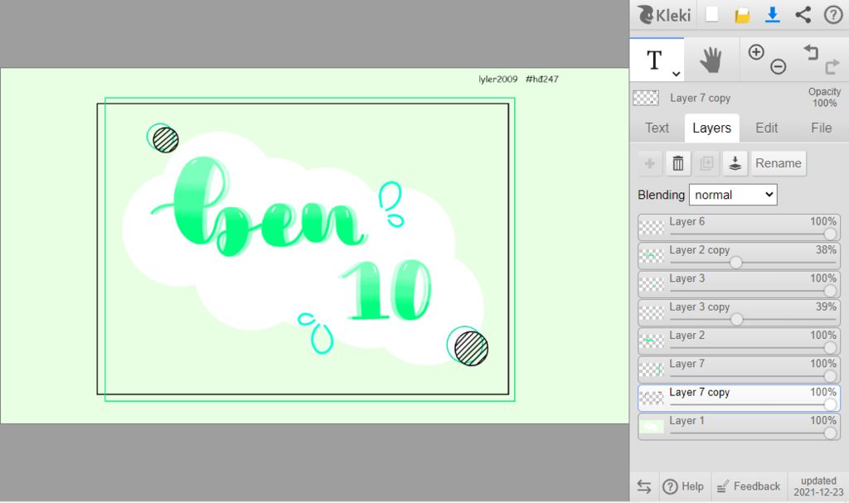Screen dimensions: 849x503
Task: Expand the tool dropdown arrow under Text tool
Action: pyautogui.click(x=676, y=74)
